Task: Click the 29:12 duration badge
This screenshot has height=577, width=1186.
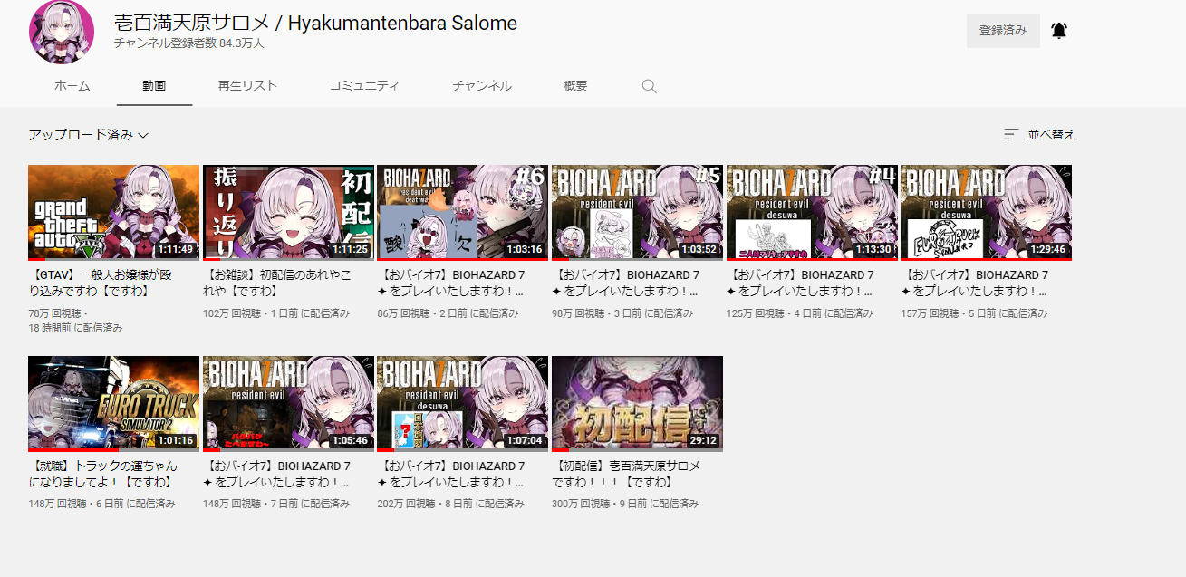Action: click(703, 440)
